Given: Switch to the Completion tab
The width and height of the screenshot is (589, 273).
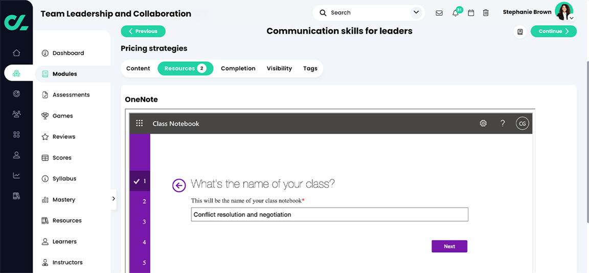Looking at the screenshot, I should coord(238,69).
